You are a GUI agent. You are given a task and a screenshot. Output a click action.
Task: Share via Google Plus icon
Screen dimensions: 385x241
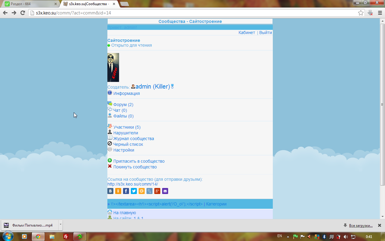[x=157, y=191]
